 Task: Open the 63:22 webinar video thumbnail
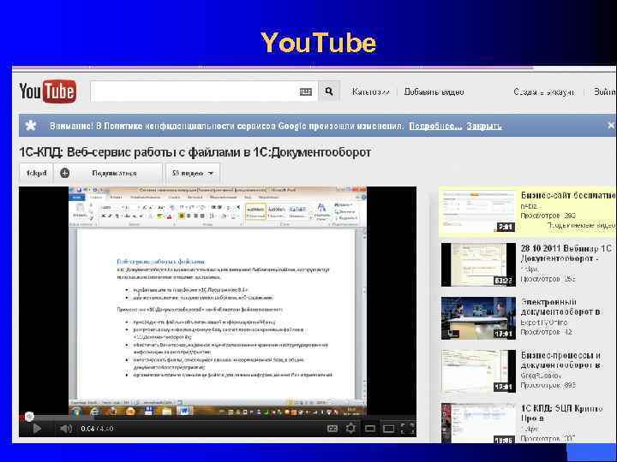click(x=478, y=264)
